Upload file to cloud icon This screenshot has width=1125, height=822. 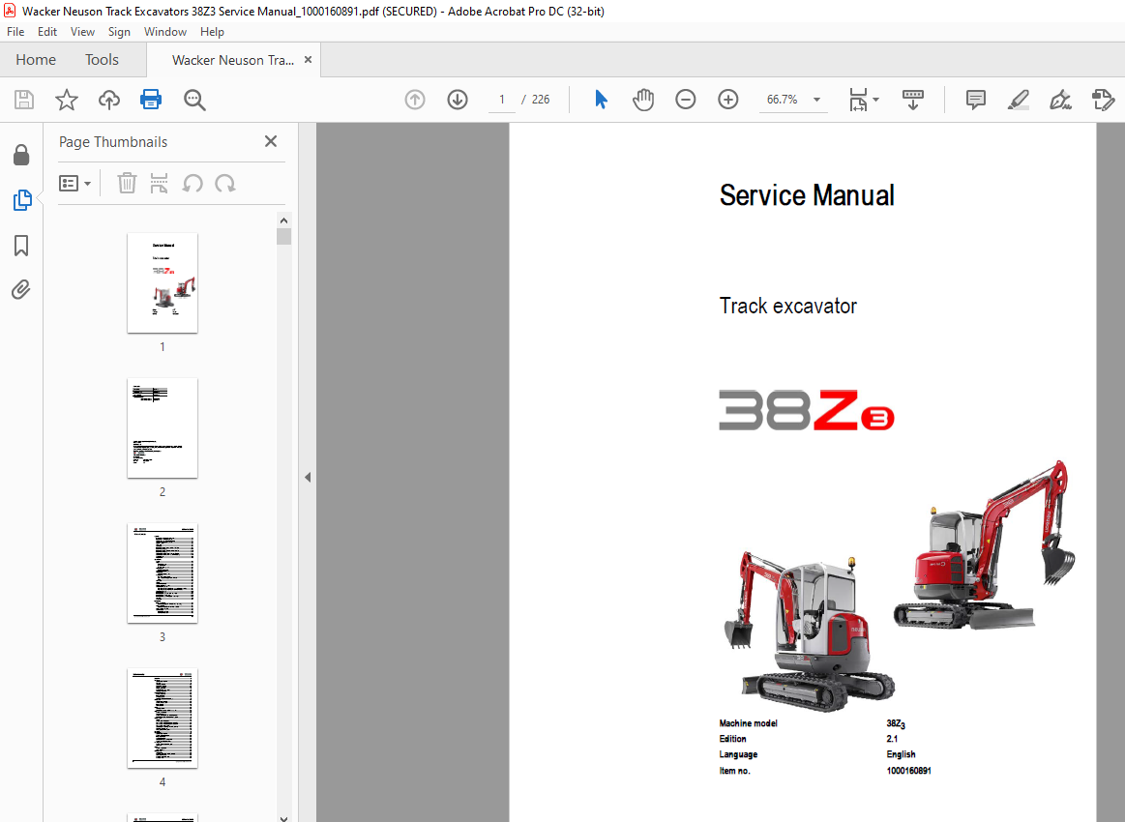click(109, 100)
